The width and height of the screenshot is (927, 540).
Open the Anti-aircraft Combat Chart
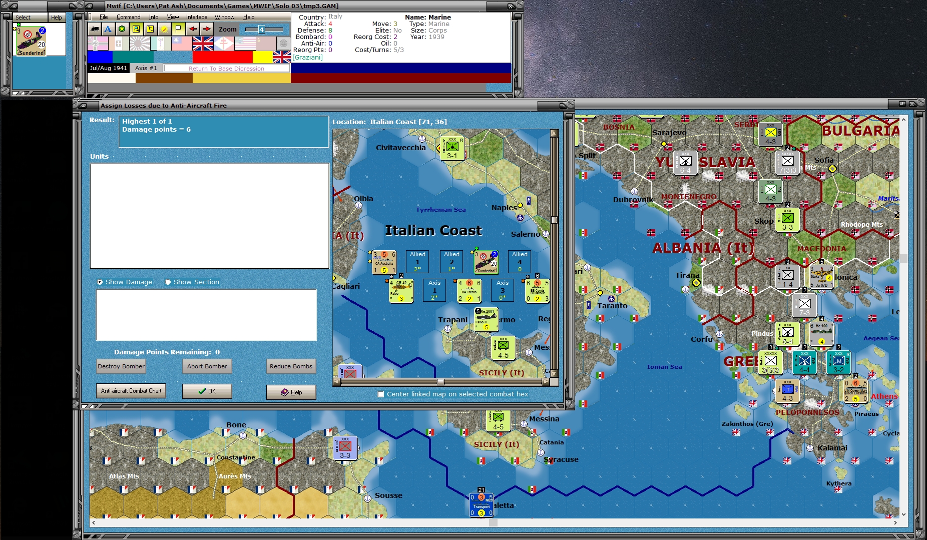(131, 391)
